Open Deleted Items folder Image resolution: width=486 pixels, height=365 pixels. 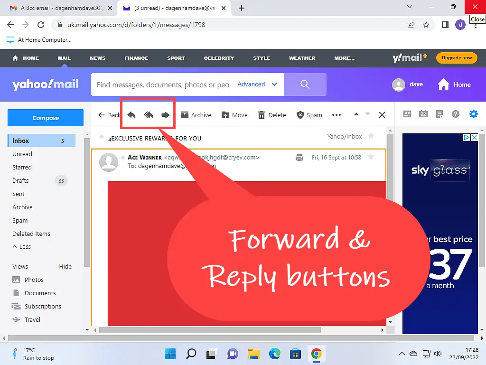click(31, 234)
